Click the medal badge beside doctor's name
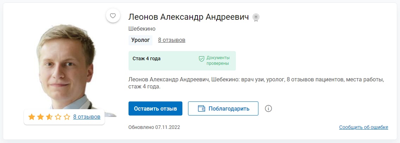400x143 pixels. point(256,18)
